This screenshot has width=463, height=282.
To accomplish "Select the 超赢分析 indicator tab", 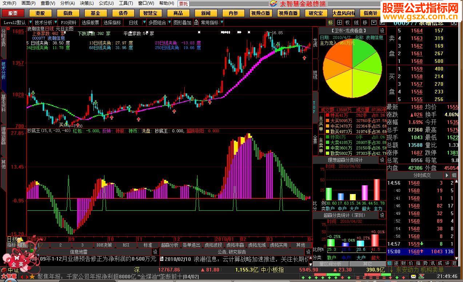I will [169, 245].
